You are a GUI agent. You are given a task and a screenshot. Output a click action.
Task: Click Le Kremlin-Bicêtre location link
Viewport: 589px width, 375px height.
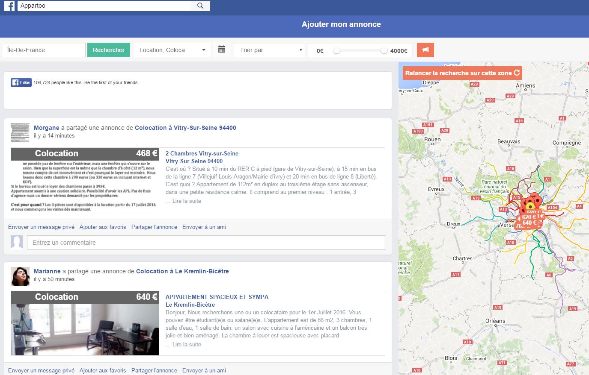(x=190, y=305)
